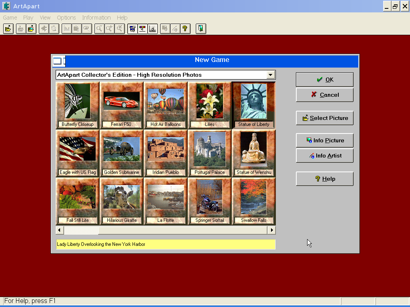Select the Fall Still Life thumbnail
Screen dimensions: 410x307
78,201
